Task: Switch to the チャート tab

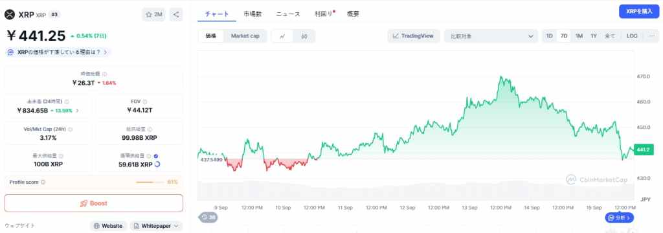Action: point(217,14)
